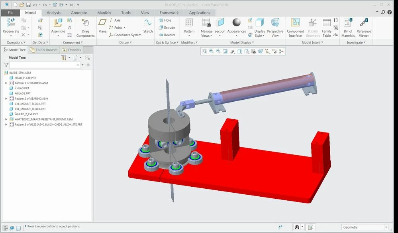Click the find binoculars icon in status bar
This screenshot has height=233, width=398.
click(x=296, y=227)
